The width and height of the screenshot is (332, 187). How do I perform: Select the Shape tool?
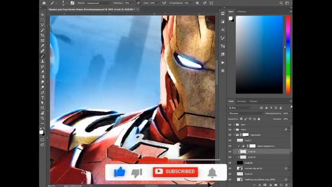click(43, 108)
